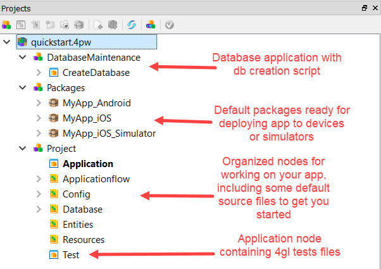Click the blue refresh arrows toolbar icon
The width and height of the screenshot is (381, 269).
pyautogui.click(x=131, y=25)
